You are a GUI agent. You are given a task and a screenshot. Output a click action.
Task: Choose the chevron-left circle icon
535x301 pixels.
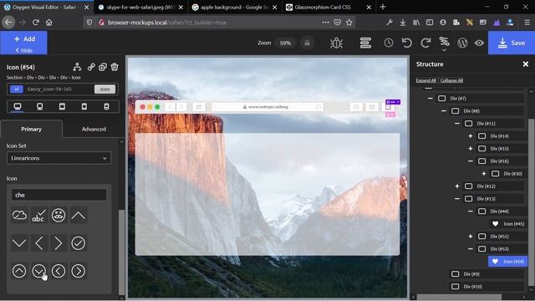point(59,271)
